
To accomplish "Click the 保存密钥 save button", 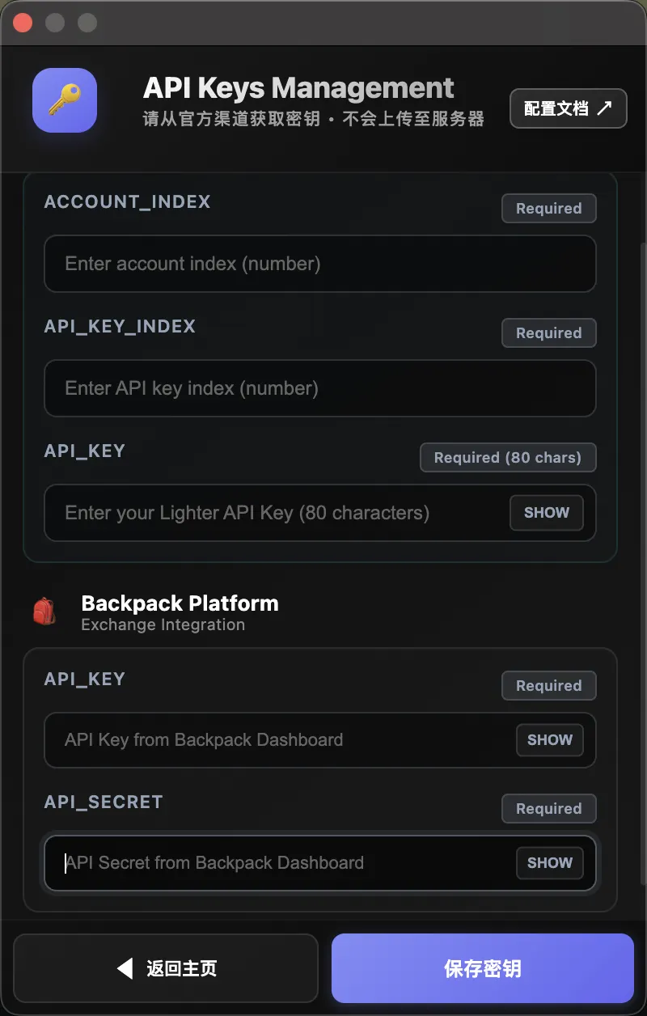I will pos(482,967).
